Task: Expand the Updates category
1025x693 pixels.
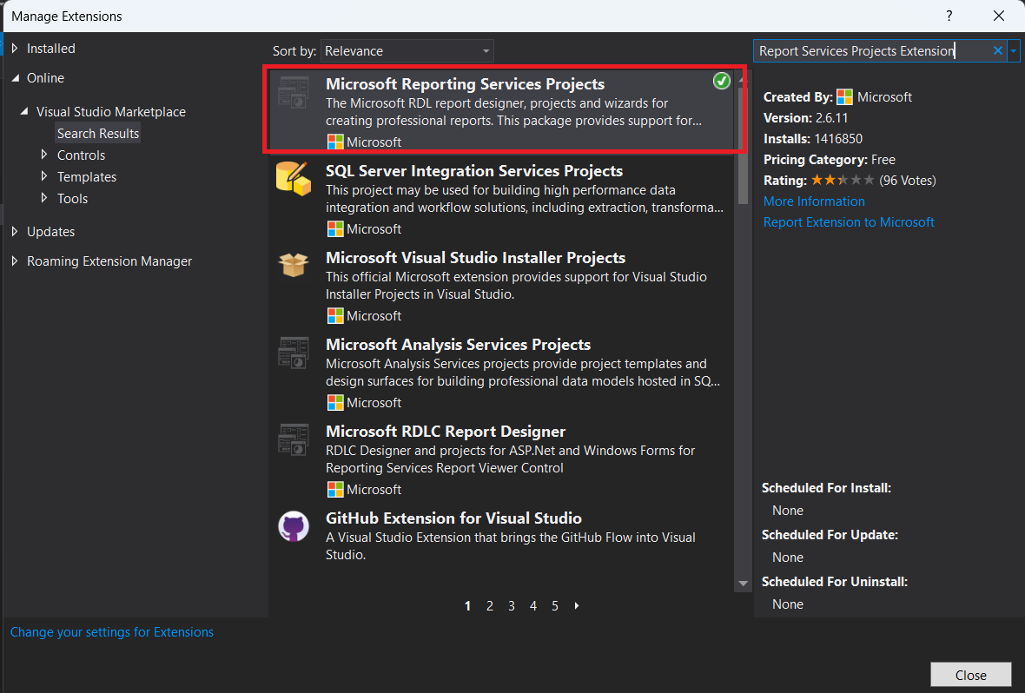Action: (15, 232)
